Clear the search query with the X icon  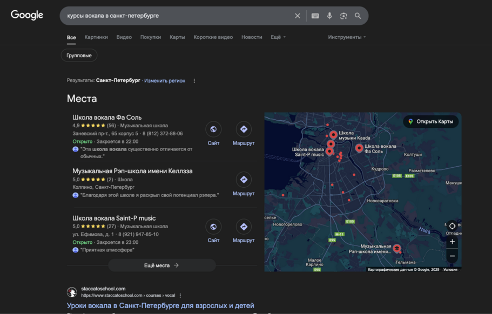[x=298, y=16]
